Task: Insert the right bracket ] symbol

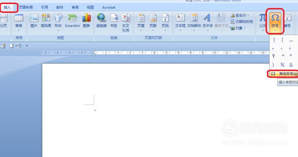Action: click(x=274, y=40)
